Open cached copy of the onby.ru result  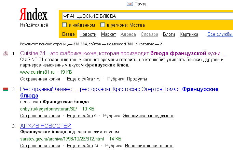pos(40,116)
